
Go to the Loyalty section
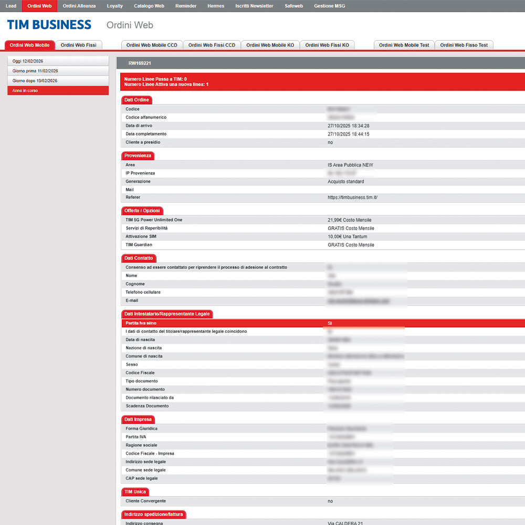click(x=114, y=6)
